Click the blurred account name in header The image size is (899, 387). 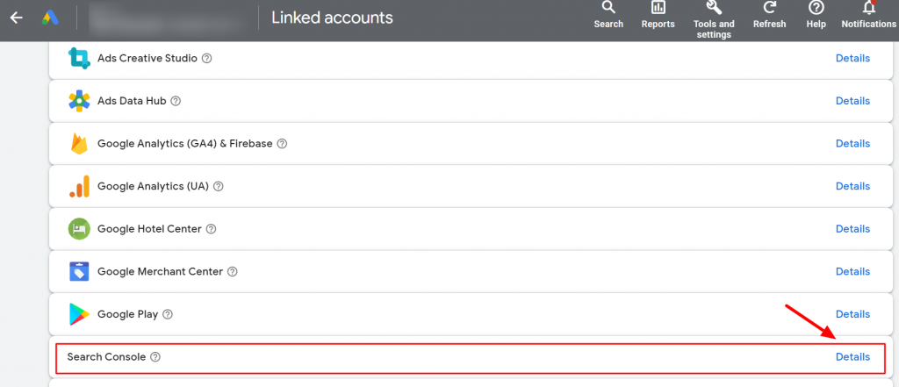click(x=166, y=18)
